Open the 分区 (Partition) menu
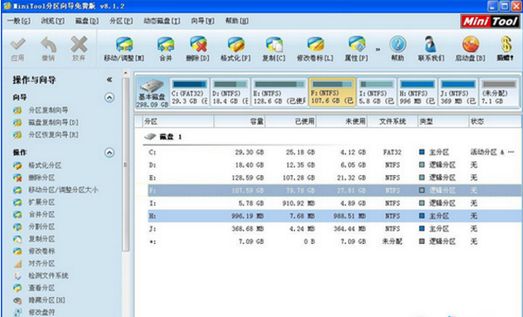Screen dimensions: 523x317 click(121, 21)
